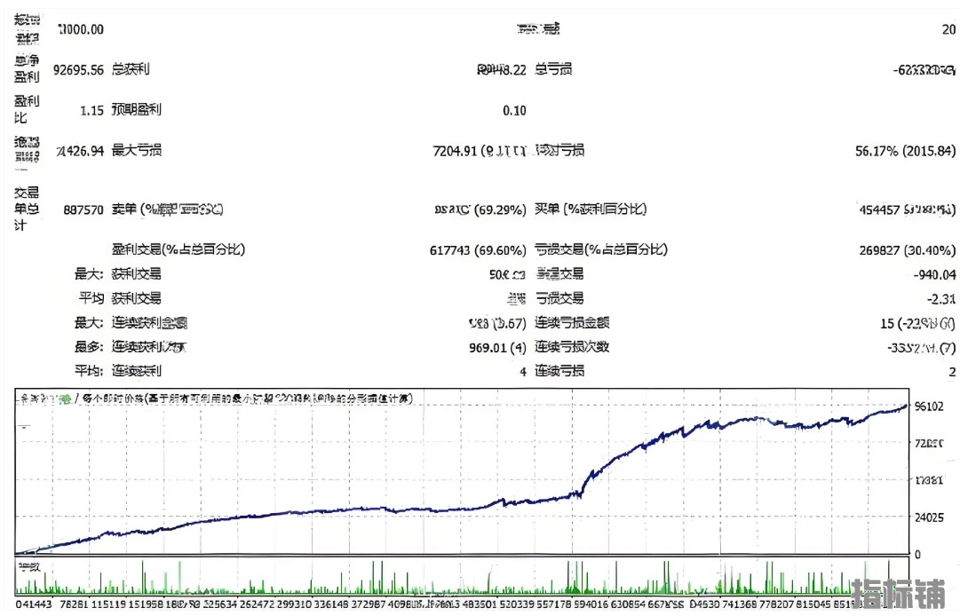Click the 最大亏损 label
The image size is (960, 616).
pos(136,151)
